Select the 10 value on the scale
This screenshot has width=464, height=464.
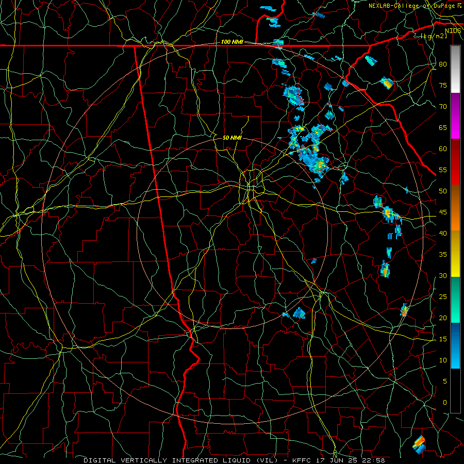pyautogui.click(x=443, y=360)
